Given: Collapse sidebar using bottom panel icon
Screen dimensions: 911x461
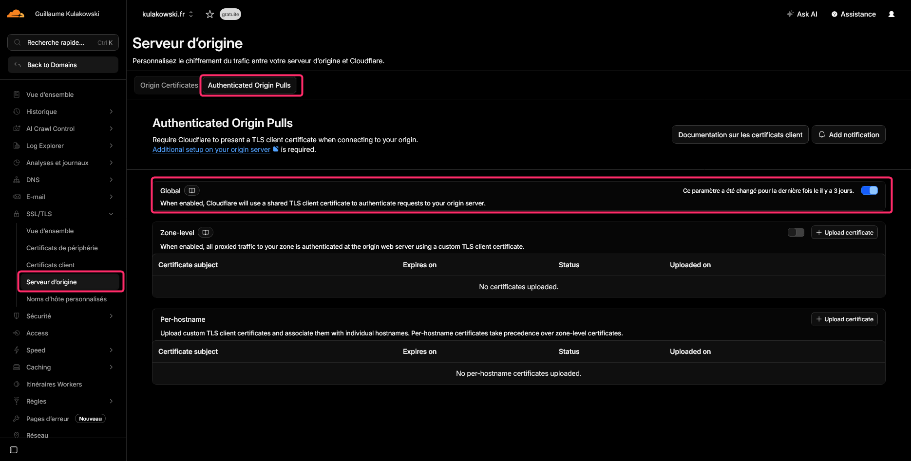Looking at the screenshot, I should tap(14, 450).
